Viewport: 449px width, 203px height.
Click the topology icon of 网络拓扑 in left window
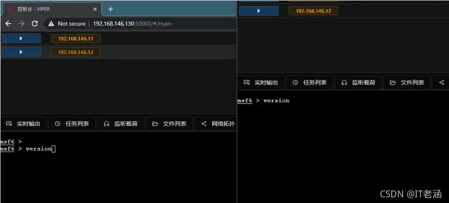coord(204,124)
